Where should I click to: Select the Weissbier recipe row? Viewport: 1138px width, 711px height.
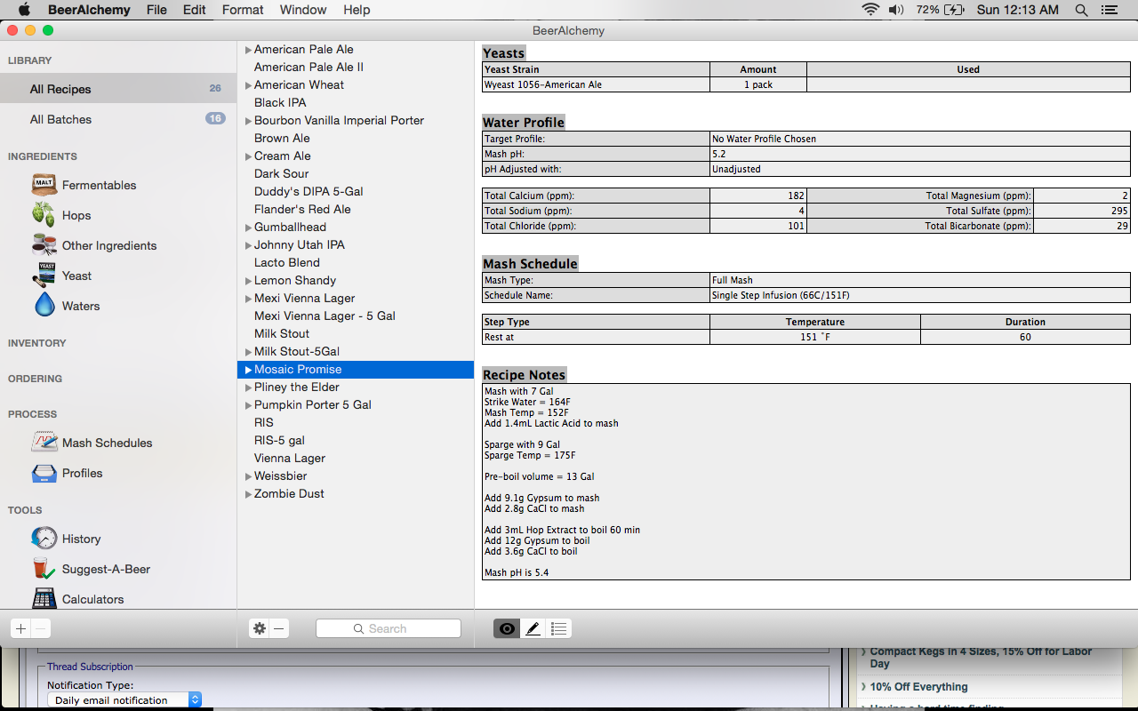coord(356,475)
